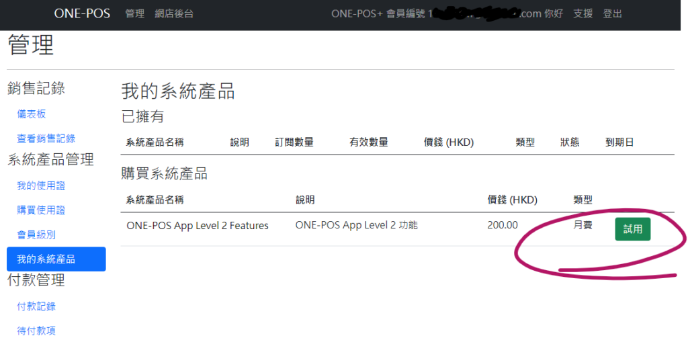Viewport: 688px width, 340px height.
Task: Click the ONE-POS brand logo
Action: tap(82, 13)
